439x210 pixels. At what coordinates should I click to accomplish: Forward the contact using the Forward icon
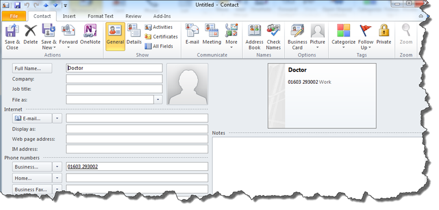pos(68,37)
